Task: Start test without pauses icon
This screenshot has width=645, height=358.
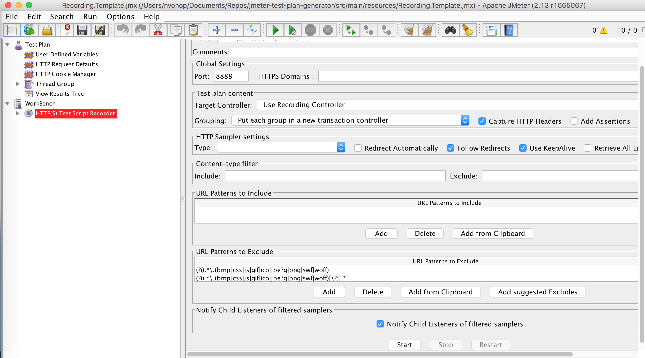Action: pyautogui.click(x=292, y=30)
